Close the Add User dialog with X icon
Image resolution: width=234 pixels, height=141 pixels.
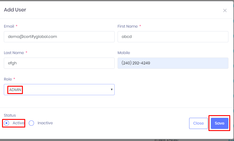pos(225,11)
